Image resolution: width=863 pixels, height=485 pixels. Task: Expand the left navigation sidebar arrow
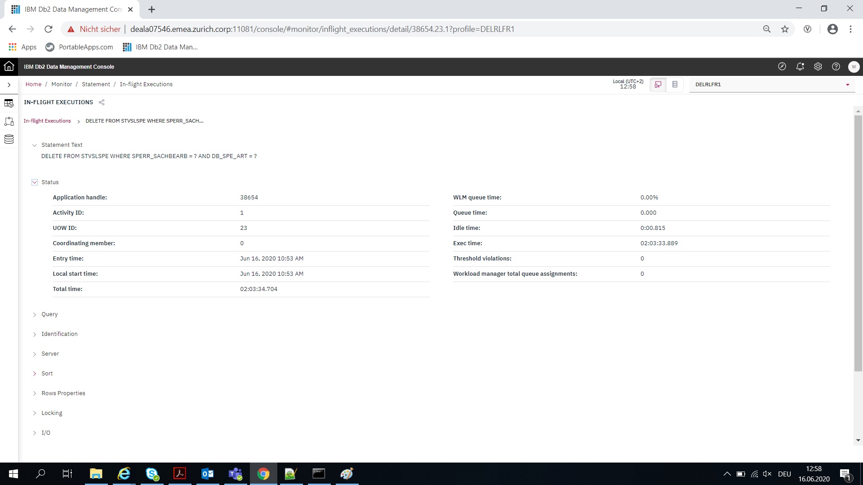click(9, 84)
